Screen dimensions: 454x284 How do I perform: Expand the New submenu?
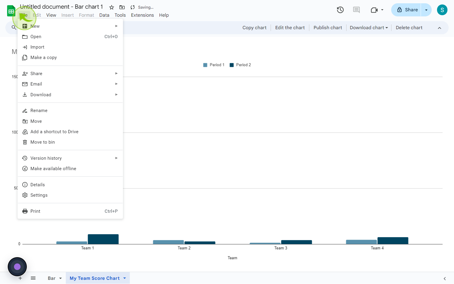70,26
